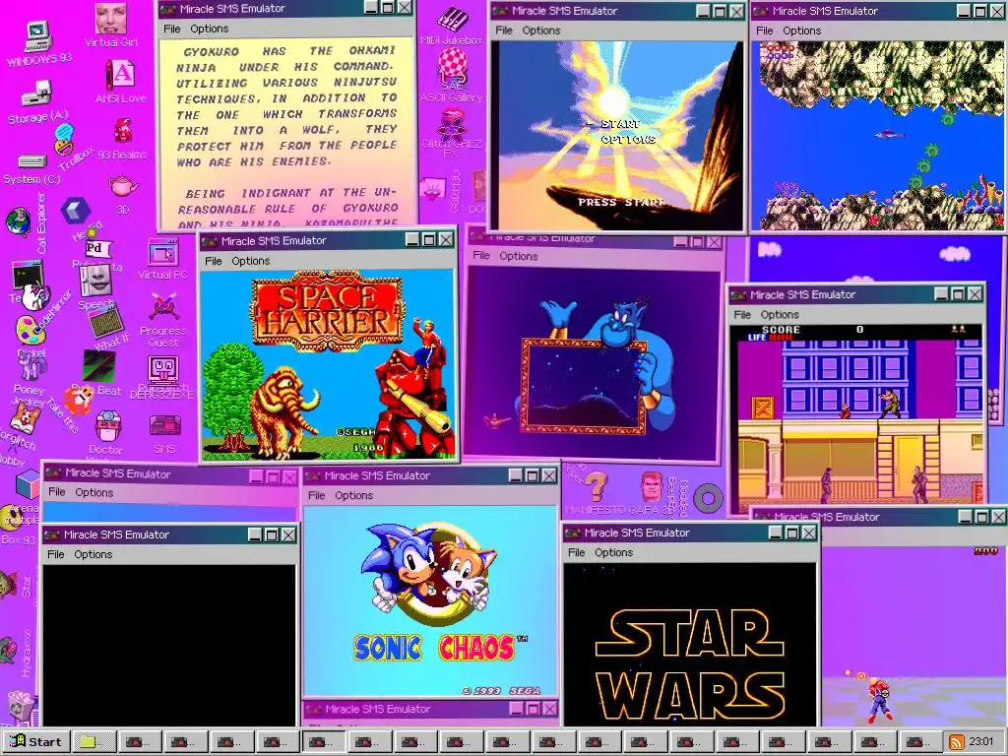The width and height of the screenshot is (1008, 756).
Task: Open the blue cube hex editor icon
Action: click(76, 211)
